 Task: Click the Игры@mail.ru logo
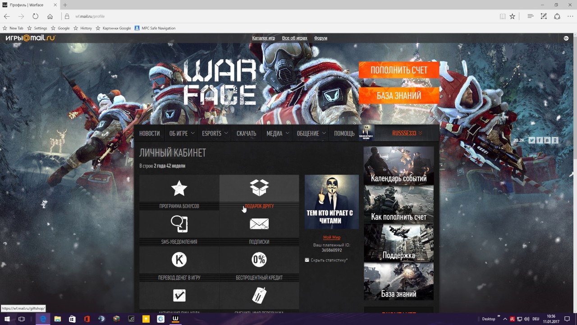click(x=30, y=38)
